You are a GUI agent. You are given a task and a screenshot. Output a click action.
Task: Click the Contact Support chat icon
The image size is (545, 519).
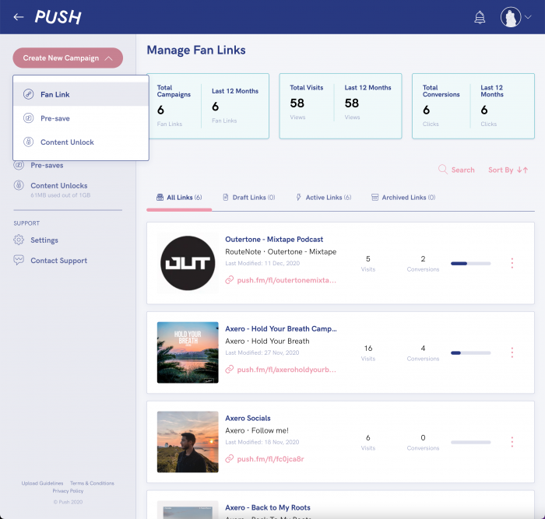tap(19, 261)
